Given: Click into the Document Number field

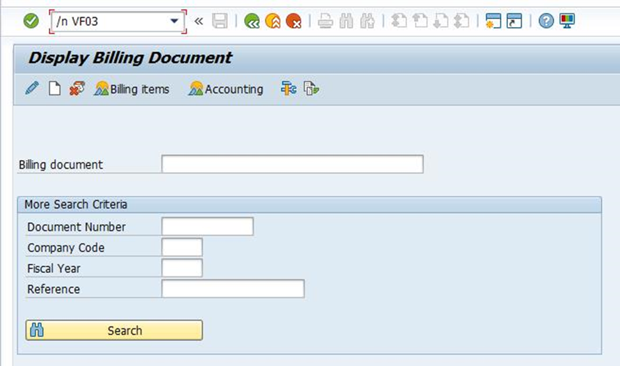Looking at the screenshot, I should coord(208,226).
